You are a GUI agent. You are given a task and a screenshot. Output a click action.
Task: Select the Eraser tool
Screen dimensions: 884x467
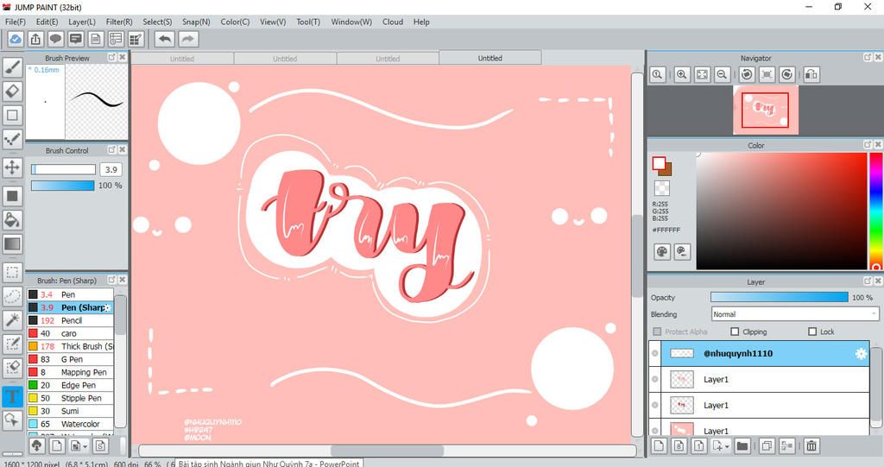pyautogui.click(x=12, y=91)
